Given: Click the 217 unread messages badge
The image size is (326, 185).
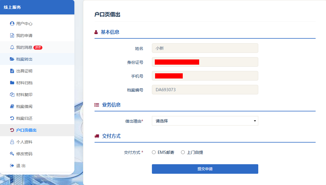Looking at the screenshot, I should [x=38, y=47].
